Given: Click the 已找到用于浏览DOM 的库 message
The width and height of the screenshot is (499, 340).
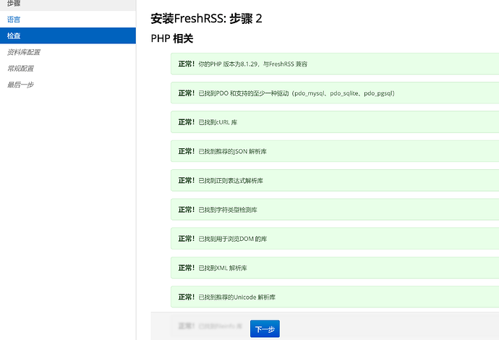Looking at the screenshot, I should (x=335, y=239).
